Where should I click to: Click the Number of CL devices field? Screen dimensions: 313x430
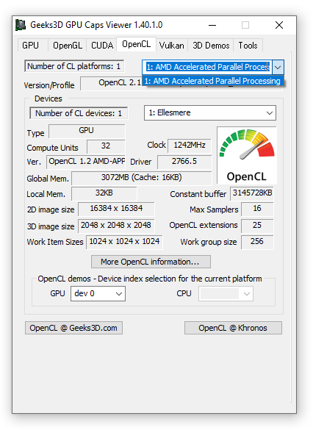[x=79, y=113]
